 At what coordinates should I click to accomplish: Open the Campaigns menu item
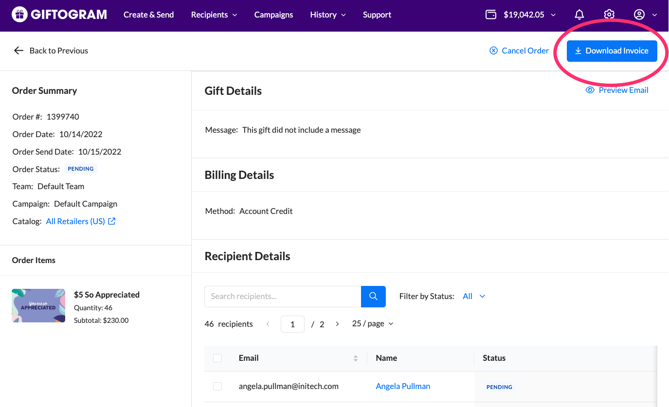coord(273,15)
